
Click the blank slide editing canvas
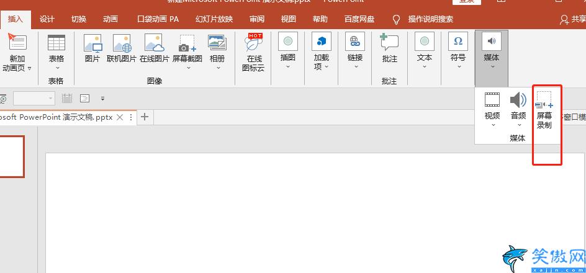coord(315,212)
